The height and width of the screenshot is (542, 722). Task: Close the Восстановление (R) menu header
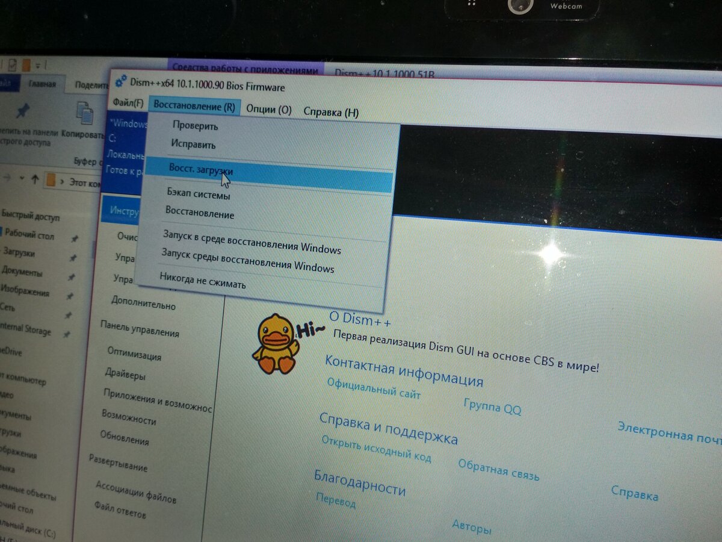coord(194,106)
